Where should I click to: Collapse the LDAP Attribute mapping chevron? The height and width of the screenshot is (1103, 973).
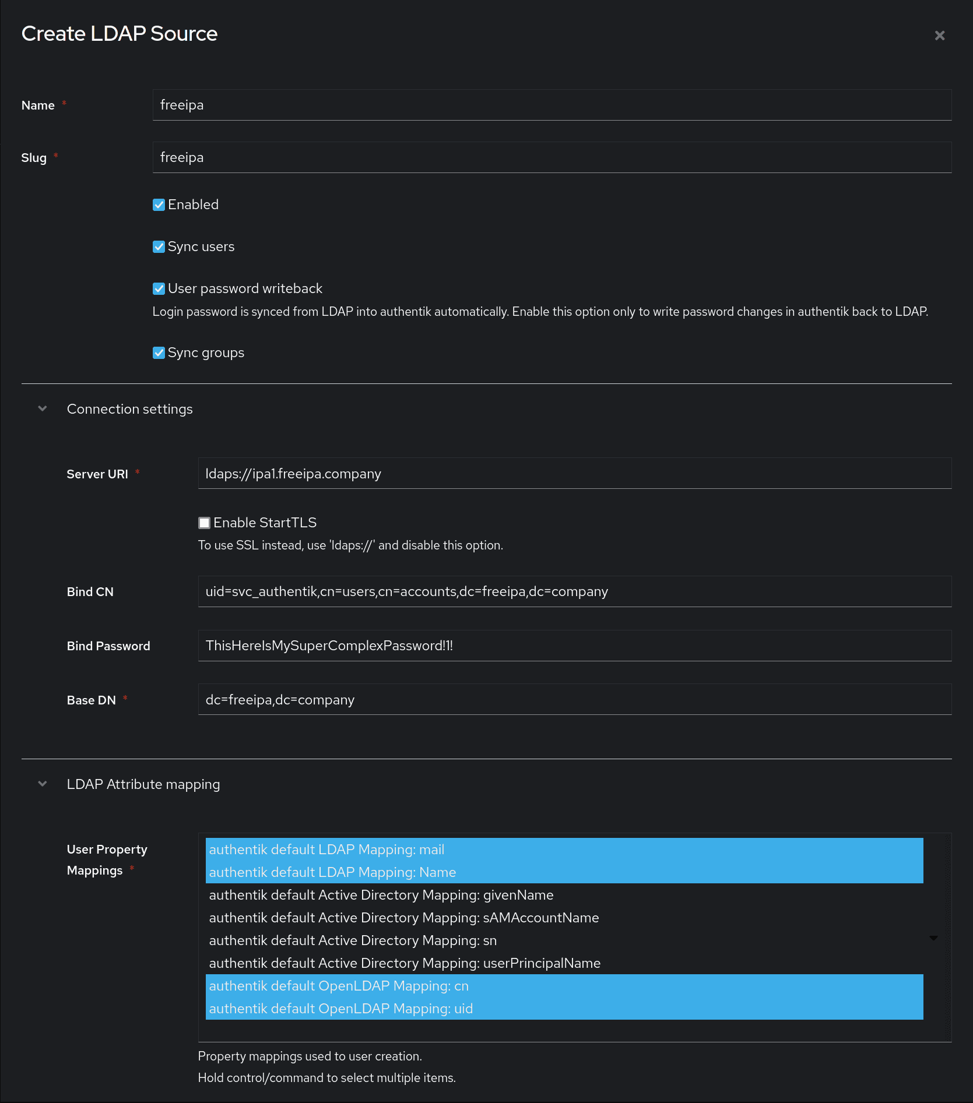pyautogui.click(x=43, y=784)
